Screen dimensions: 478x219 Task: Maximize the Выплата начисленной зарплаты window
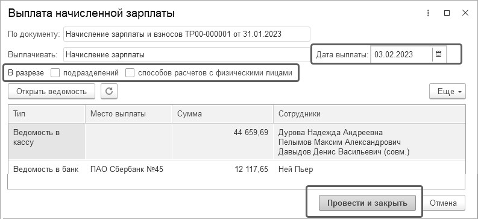tap(447, 13)
